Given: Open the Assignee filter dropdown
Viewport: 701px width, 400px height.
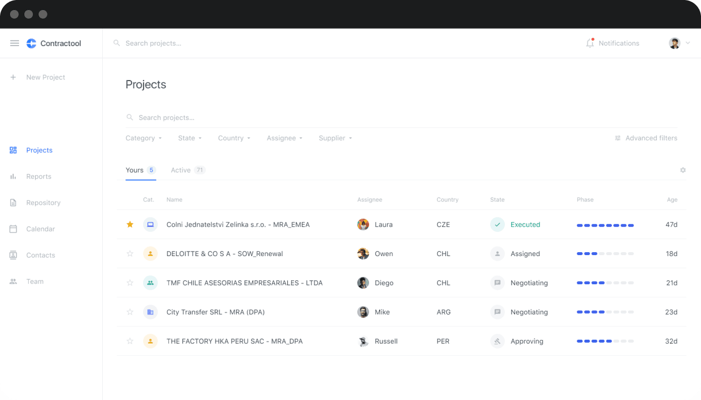Looking at the screenshot, I should click(x=285, y=138).
